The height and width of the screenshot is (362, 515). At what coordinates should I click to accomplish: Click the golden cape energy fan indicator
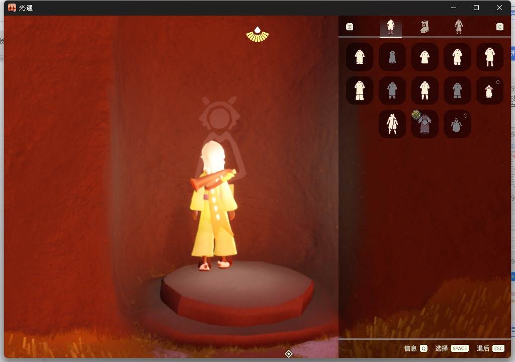point(257,35)
